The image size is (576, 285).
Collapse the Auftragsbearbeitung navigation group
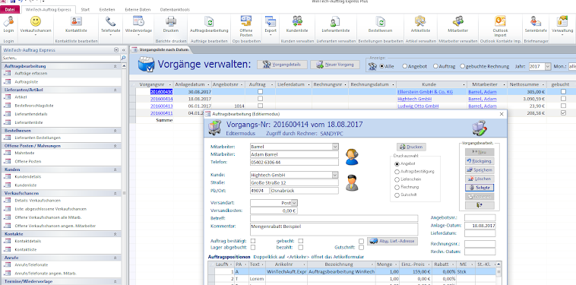pos(115,66)
